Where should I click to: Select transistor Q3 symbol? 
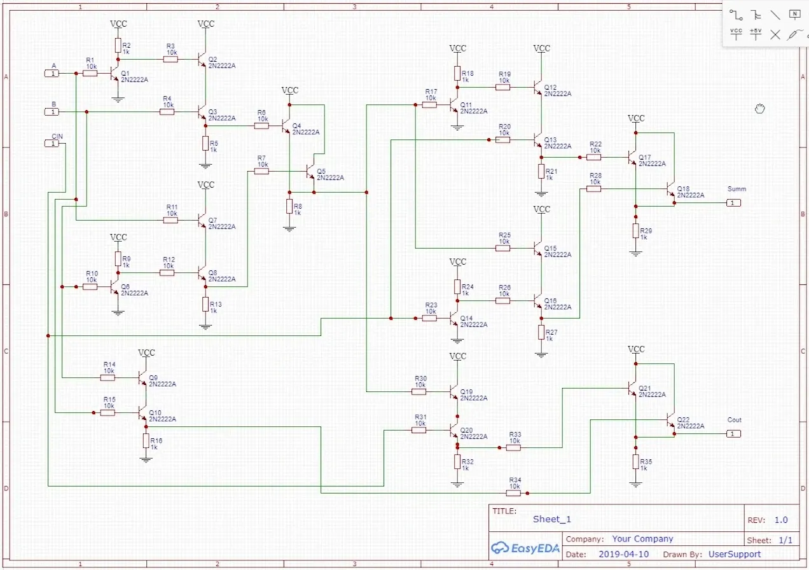(x=202, y=112)
